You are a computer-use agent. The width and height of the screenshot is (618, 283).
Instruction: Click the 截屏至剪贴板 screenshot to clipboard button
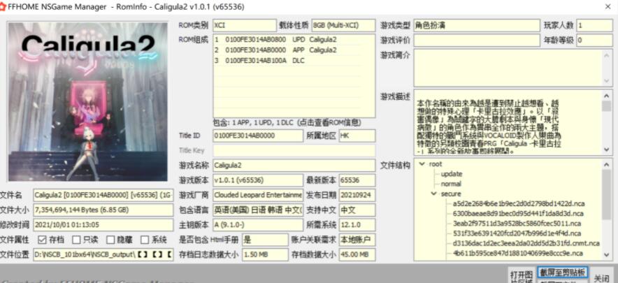point(563,272)
